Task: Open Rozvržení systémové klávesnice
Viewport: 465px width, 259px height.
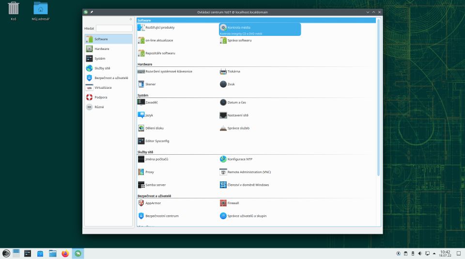Action: click(165, 72)
